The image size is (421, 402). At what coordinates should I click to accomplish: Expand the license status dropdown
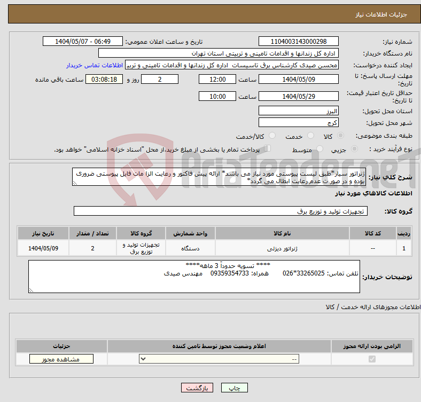219,359
